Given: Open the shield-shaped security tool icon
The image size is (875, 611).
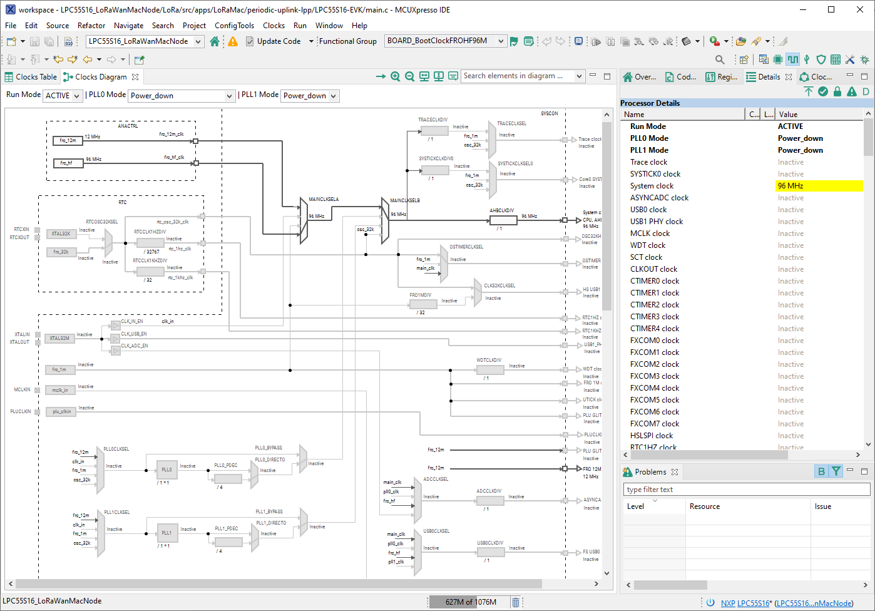Looking at the screenshot, I should pos(821,59).
